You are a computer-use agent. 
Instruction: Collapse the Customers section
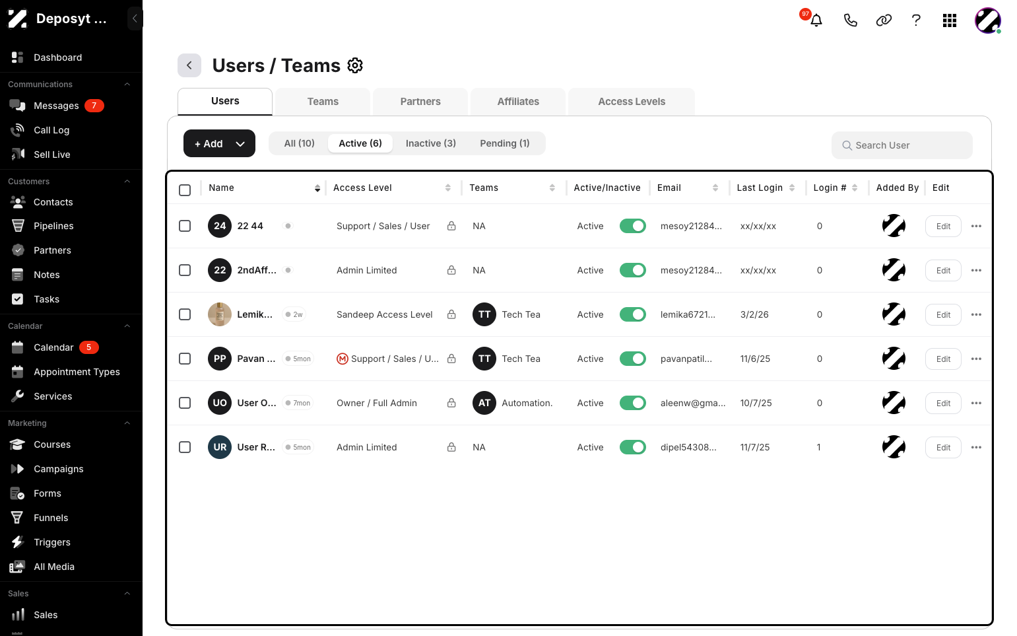[127, 182]
